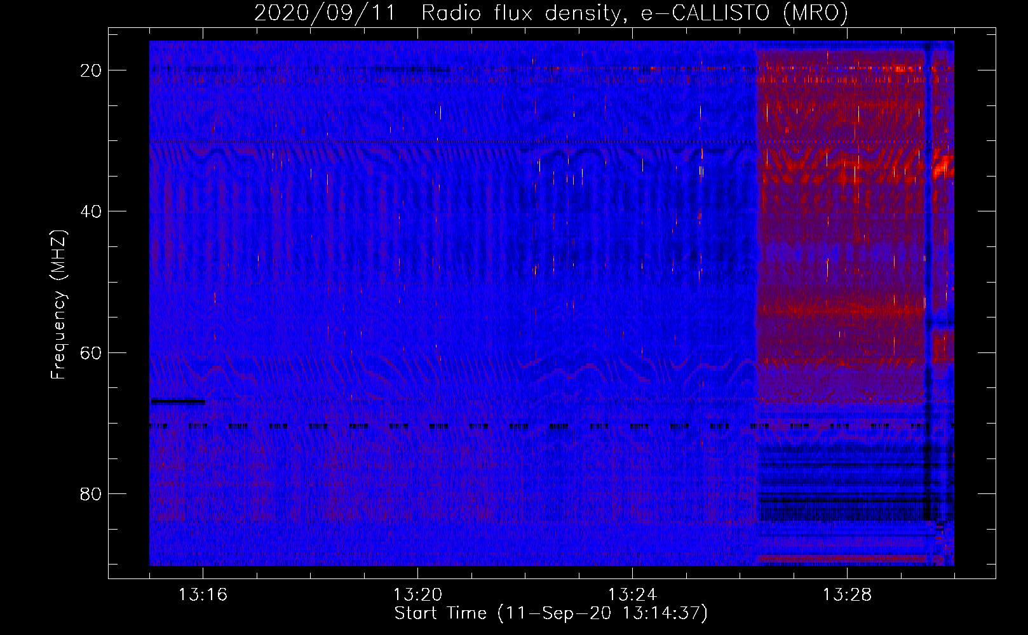Click the 80 MHz frequency tick label
This screenshot has height=635, width=1028.
91,493
